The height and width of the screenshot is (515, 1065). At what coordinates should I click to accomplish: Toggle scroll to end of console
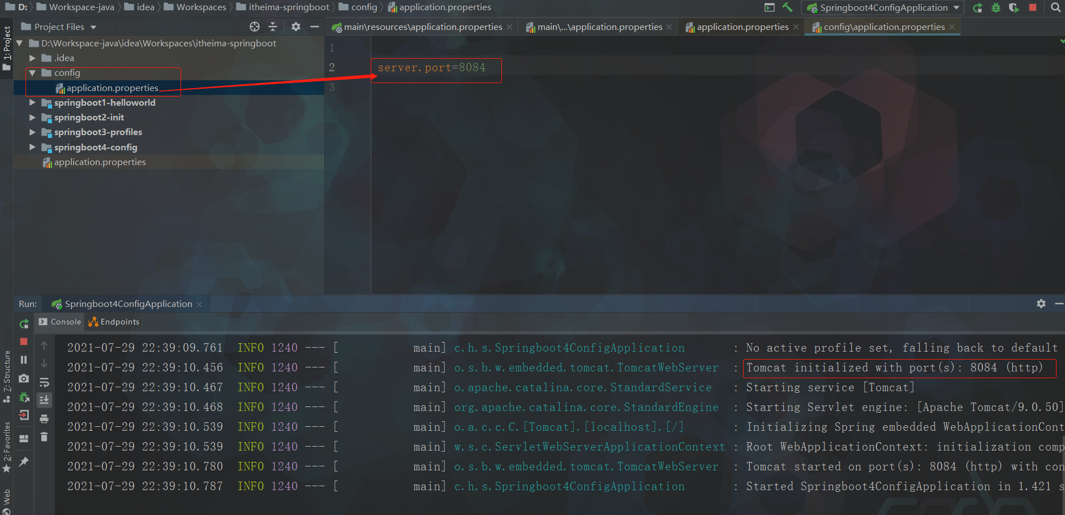tap(44, 400)
